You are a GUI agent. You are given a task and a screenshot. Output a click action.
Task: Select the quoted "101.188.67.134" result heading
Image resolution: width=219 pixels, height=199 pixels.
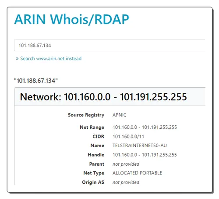point(36,81)
